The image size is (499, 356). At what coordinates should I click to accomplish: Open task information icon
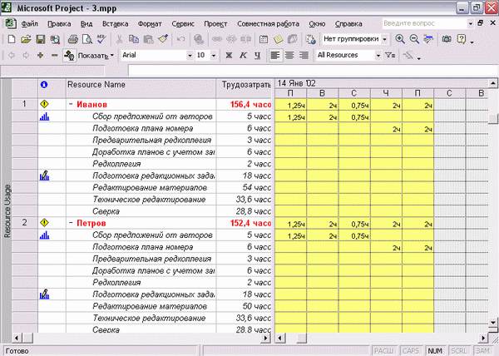point(264,39)
